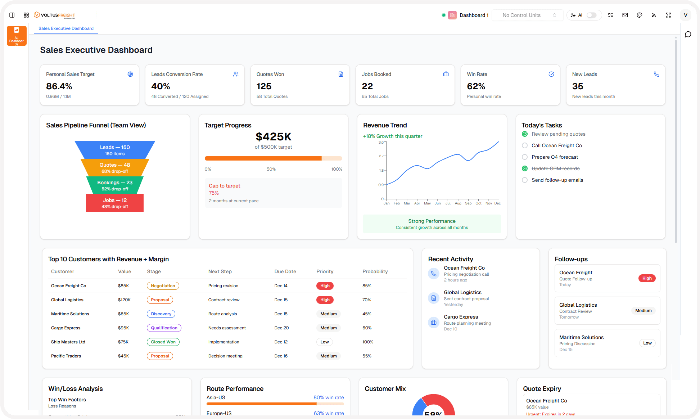700x419 pixels.
Task: Open All Dashboards sidebar button
Action: pos(17,36)
